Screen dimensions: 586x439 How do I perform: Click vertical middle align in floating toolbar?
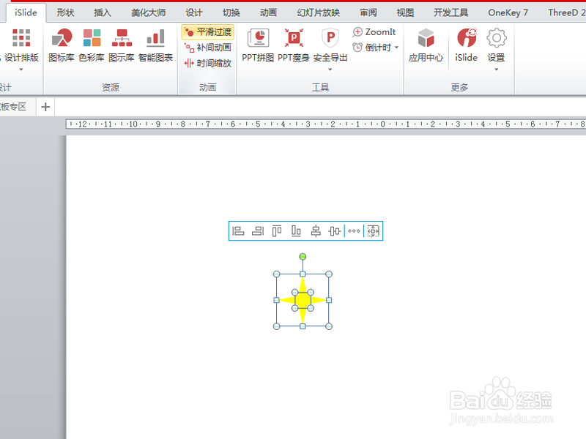[335, 231]
